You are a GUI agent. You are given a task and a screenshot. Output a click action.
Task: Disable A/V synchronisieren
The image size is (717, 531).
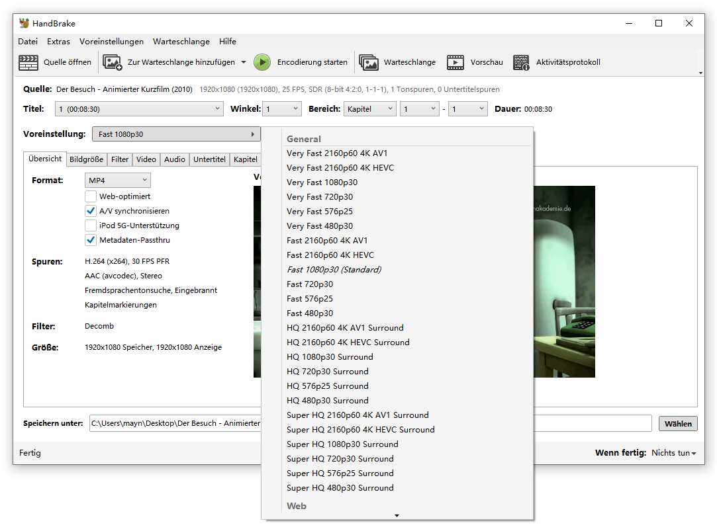coord(91,210)
